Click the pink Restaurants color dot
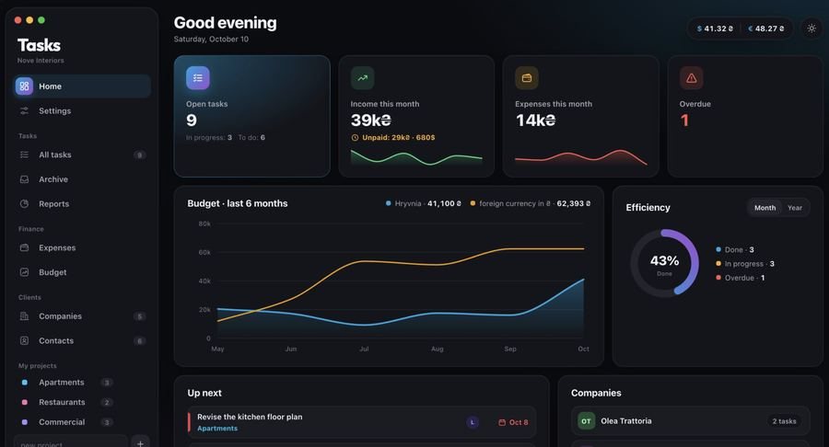The height and width of the screenshot is (447, 829). 24,402
